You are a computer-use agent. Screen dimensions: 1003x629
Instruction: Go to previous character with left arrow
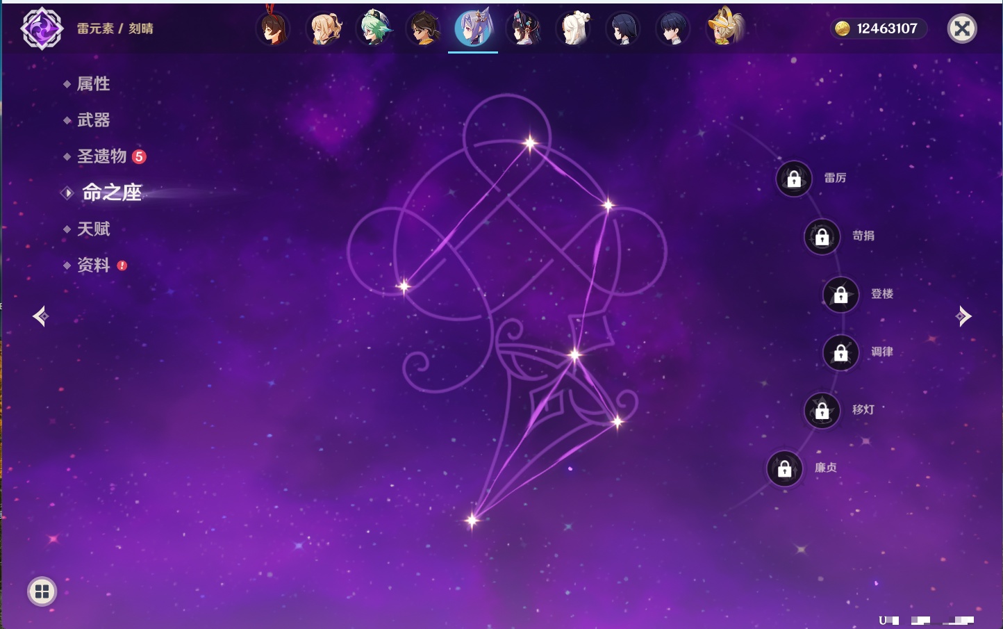[40, 316]
